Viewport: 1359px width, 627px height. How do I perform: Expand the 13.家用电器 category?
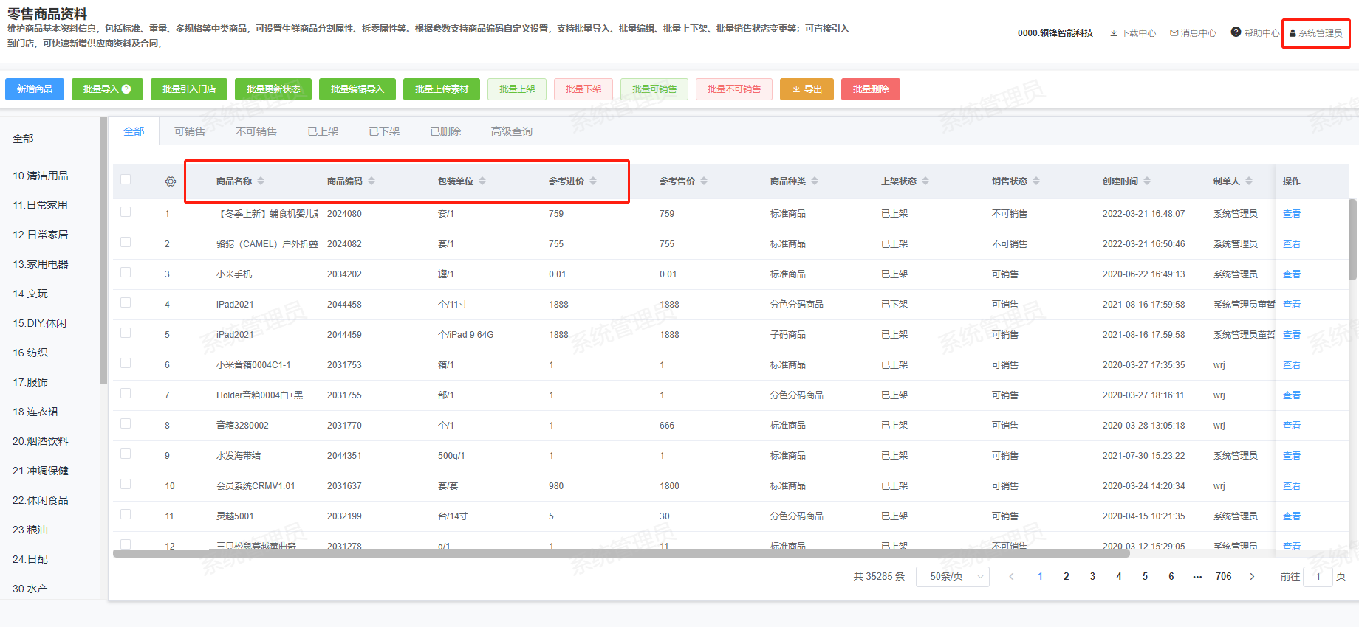pyautogui.click(x=41, y=264)
